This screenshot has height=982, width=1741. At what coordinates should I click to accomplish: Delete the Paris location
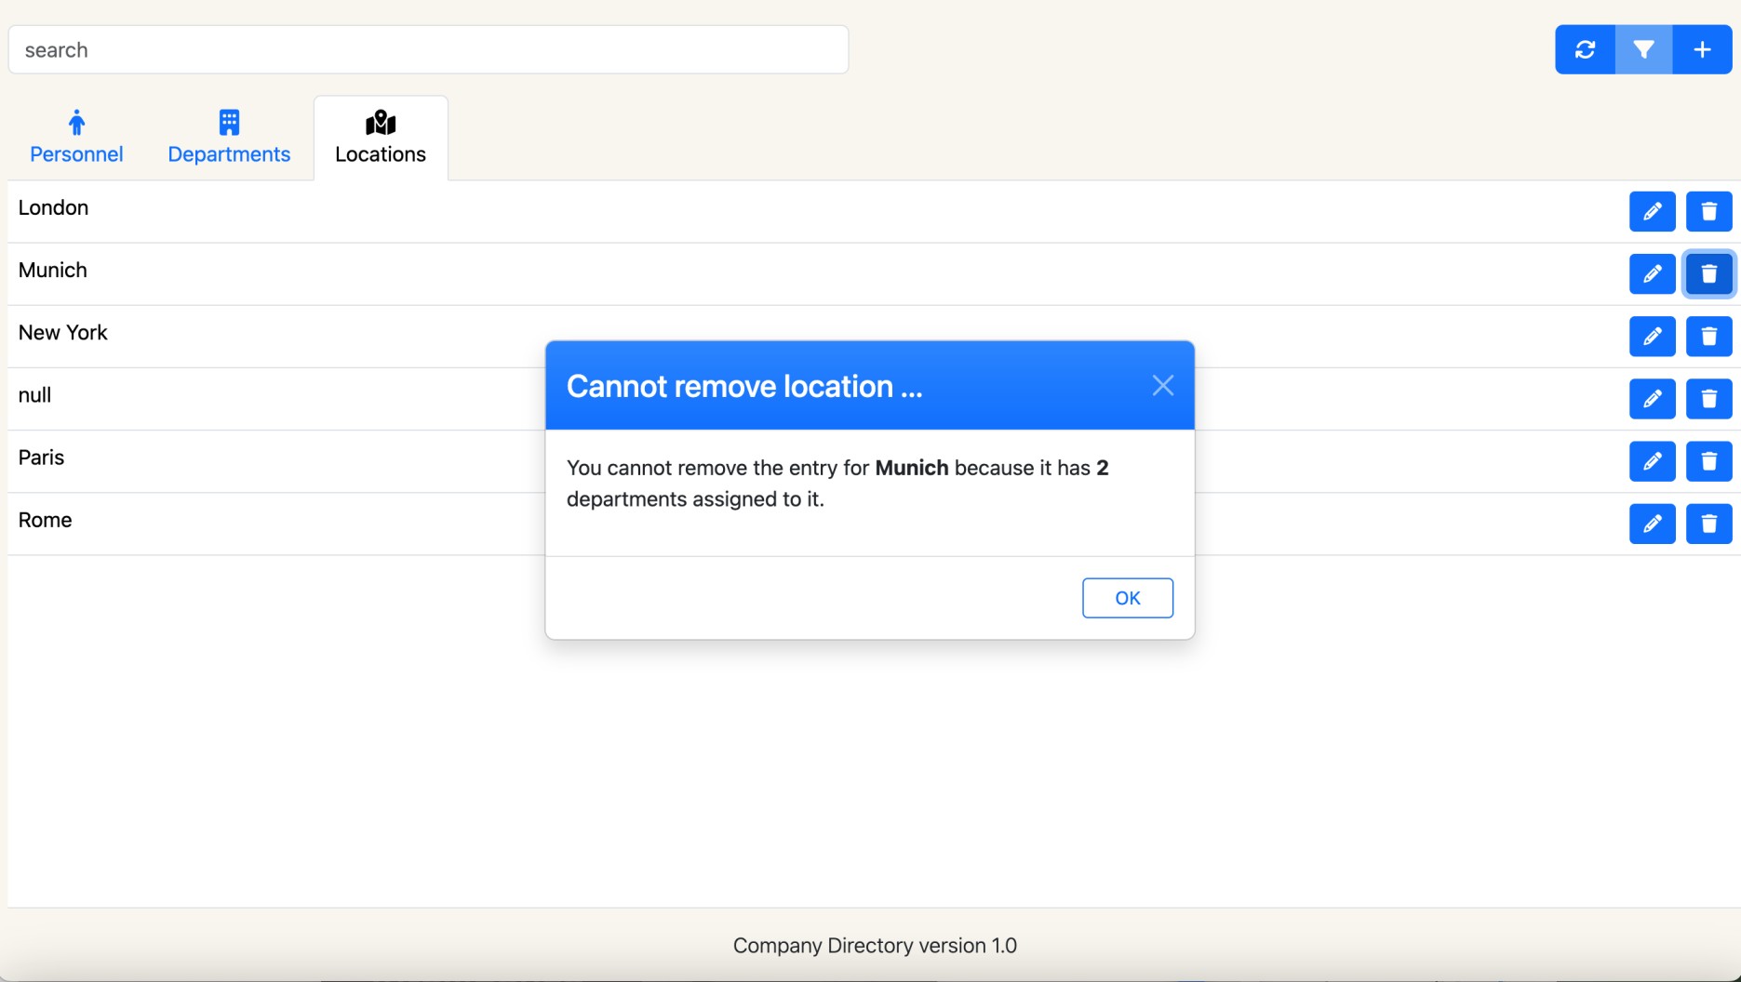tap(1708, 461)
